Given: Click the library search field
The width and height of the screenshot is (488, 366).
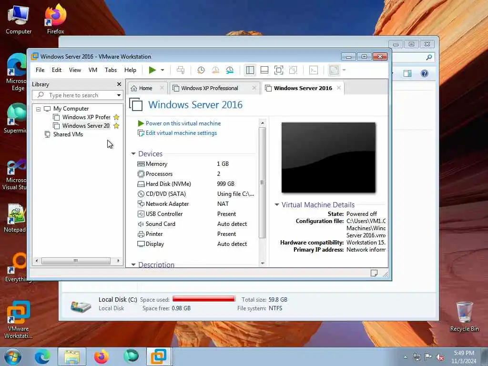Looking at the screenshot, I should pos(74,95).
